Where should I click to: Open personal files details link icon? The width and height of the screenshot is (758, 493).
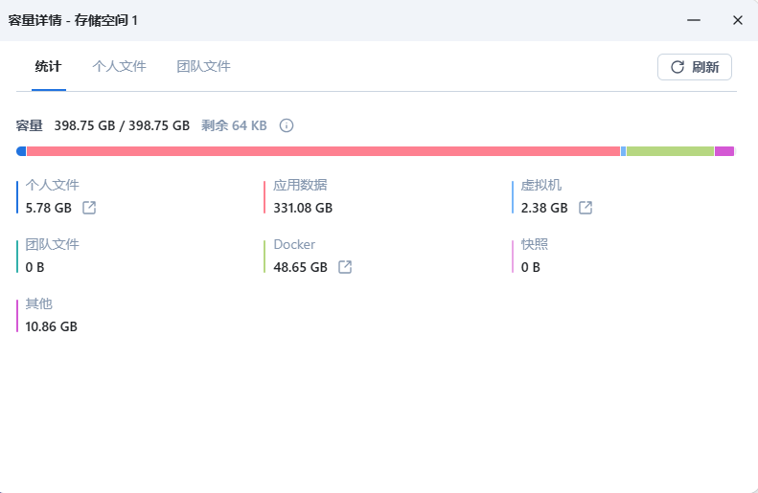click(89, 208)
